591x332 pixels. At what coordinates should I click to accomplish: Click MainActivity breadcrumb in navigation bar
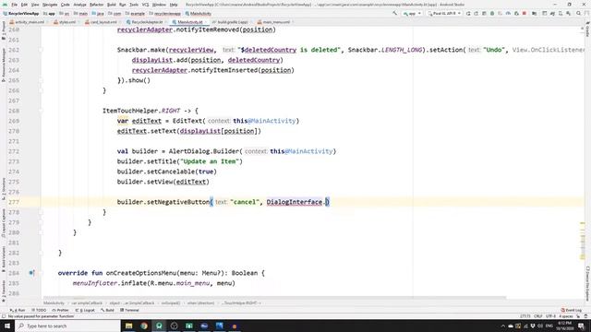click(x=199, y=14)
